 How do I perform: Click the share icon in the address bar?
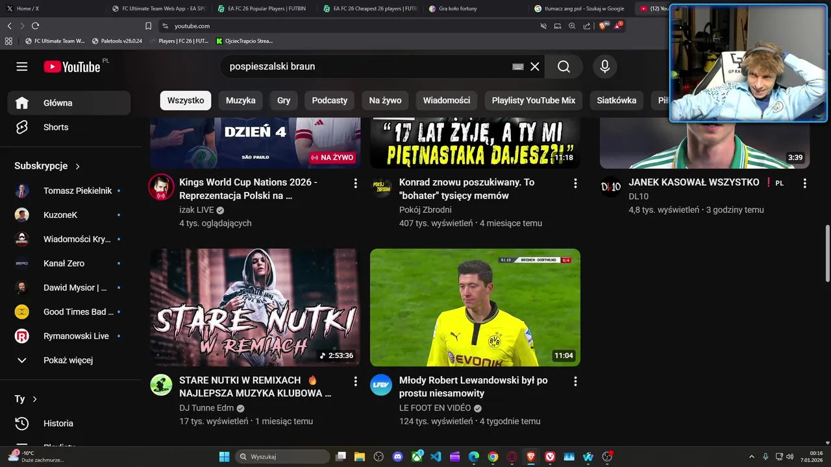click(x=587, y=26)
